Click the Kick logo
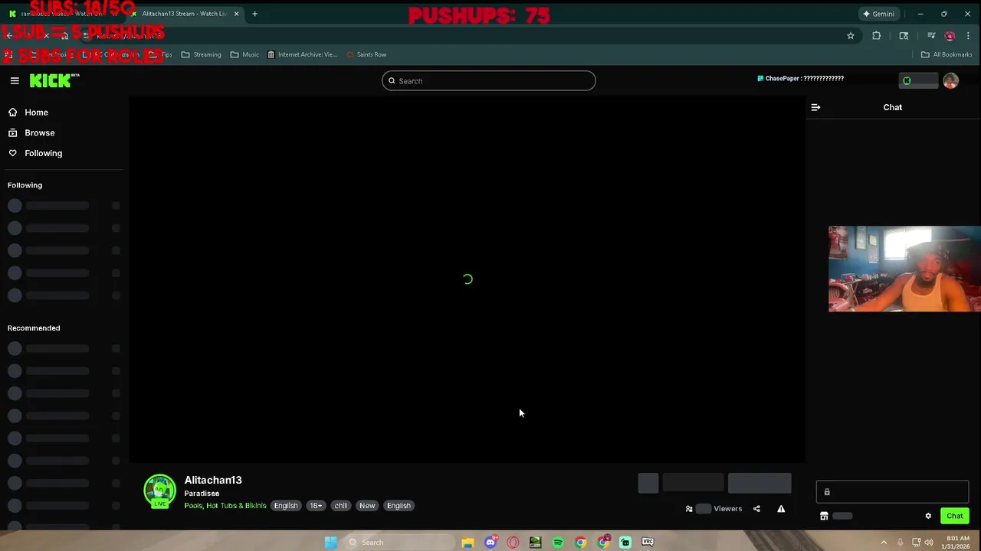This screenshot has height=551, width=981. [x=54, y=80]
